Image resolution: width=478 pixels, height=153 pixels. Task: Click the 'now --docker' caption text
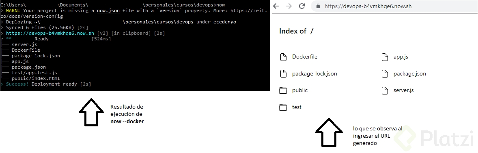click(x=127, y=122)
